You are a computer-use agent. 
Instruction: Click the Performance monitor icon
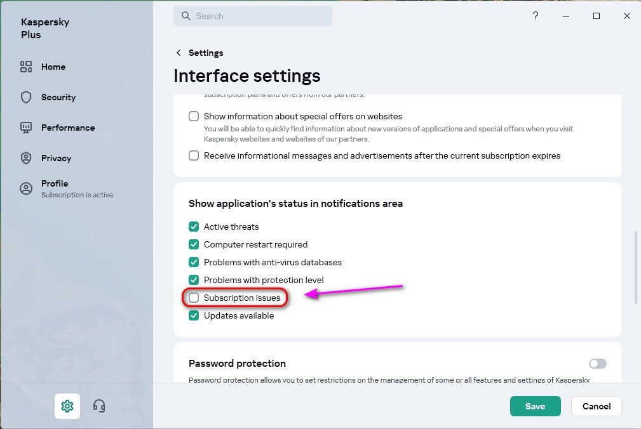tap(26, 128)
